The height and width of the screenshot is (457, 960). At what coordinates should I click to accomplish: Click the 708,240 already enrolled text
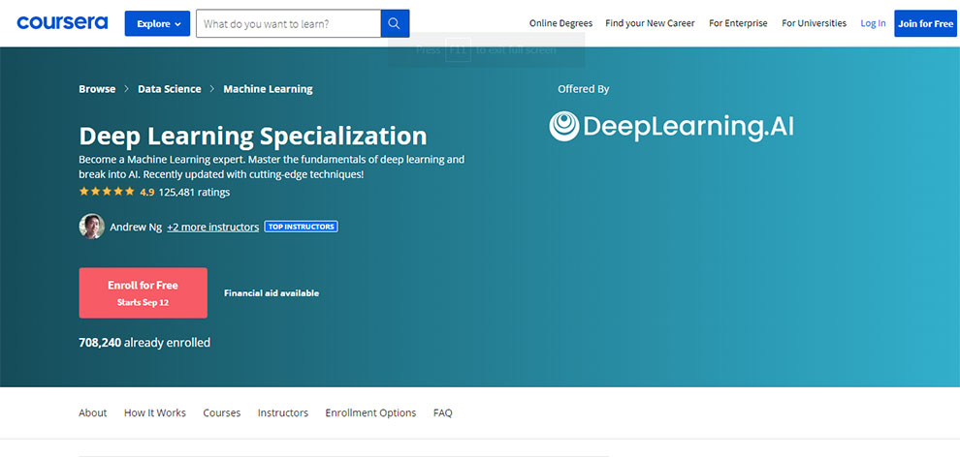(144, 342)
